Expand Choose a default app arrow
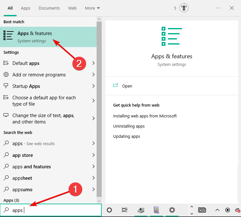This screenshot has width=241, height=217. click(x=93, y=101)
